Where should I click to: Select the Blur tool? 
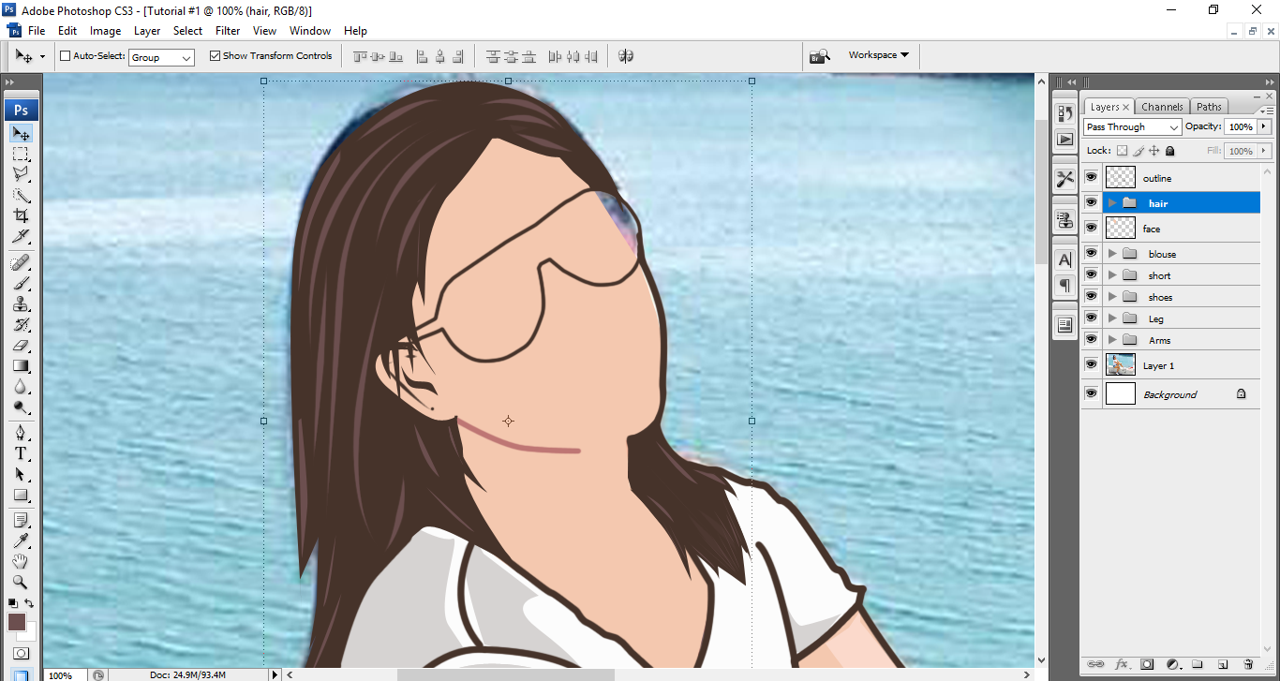coord(21,387)
